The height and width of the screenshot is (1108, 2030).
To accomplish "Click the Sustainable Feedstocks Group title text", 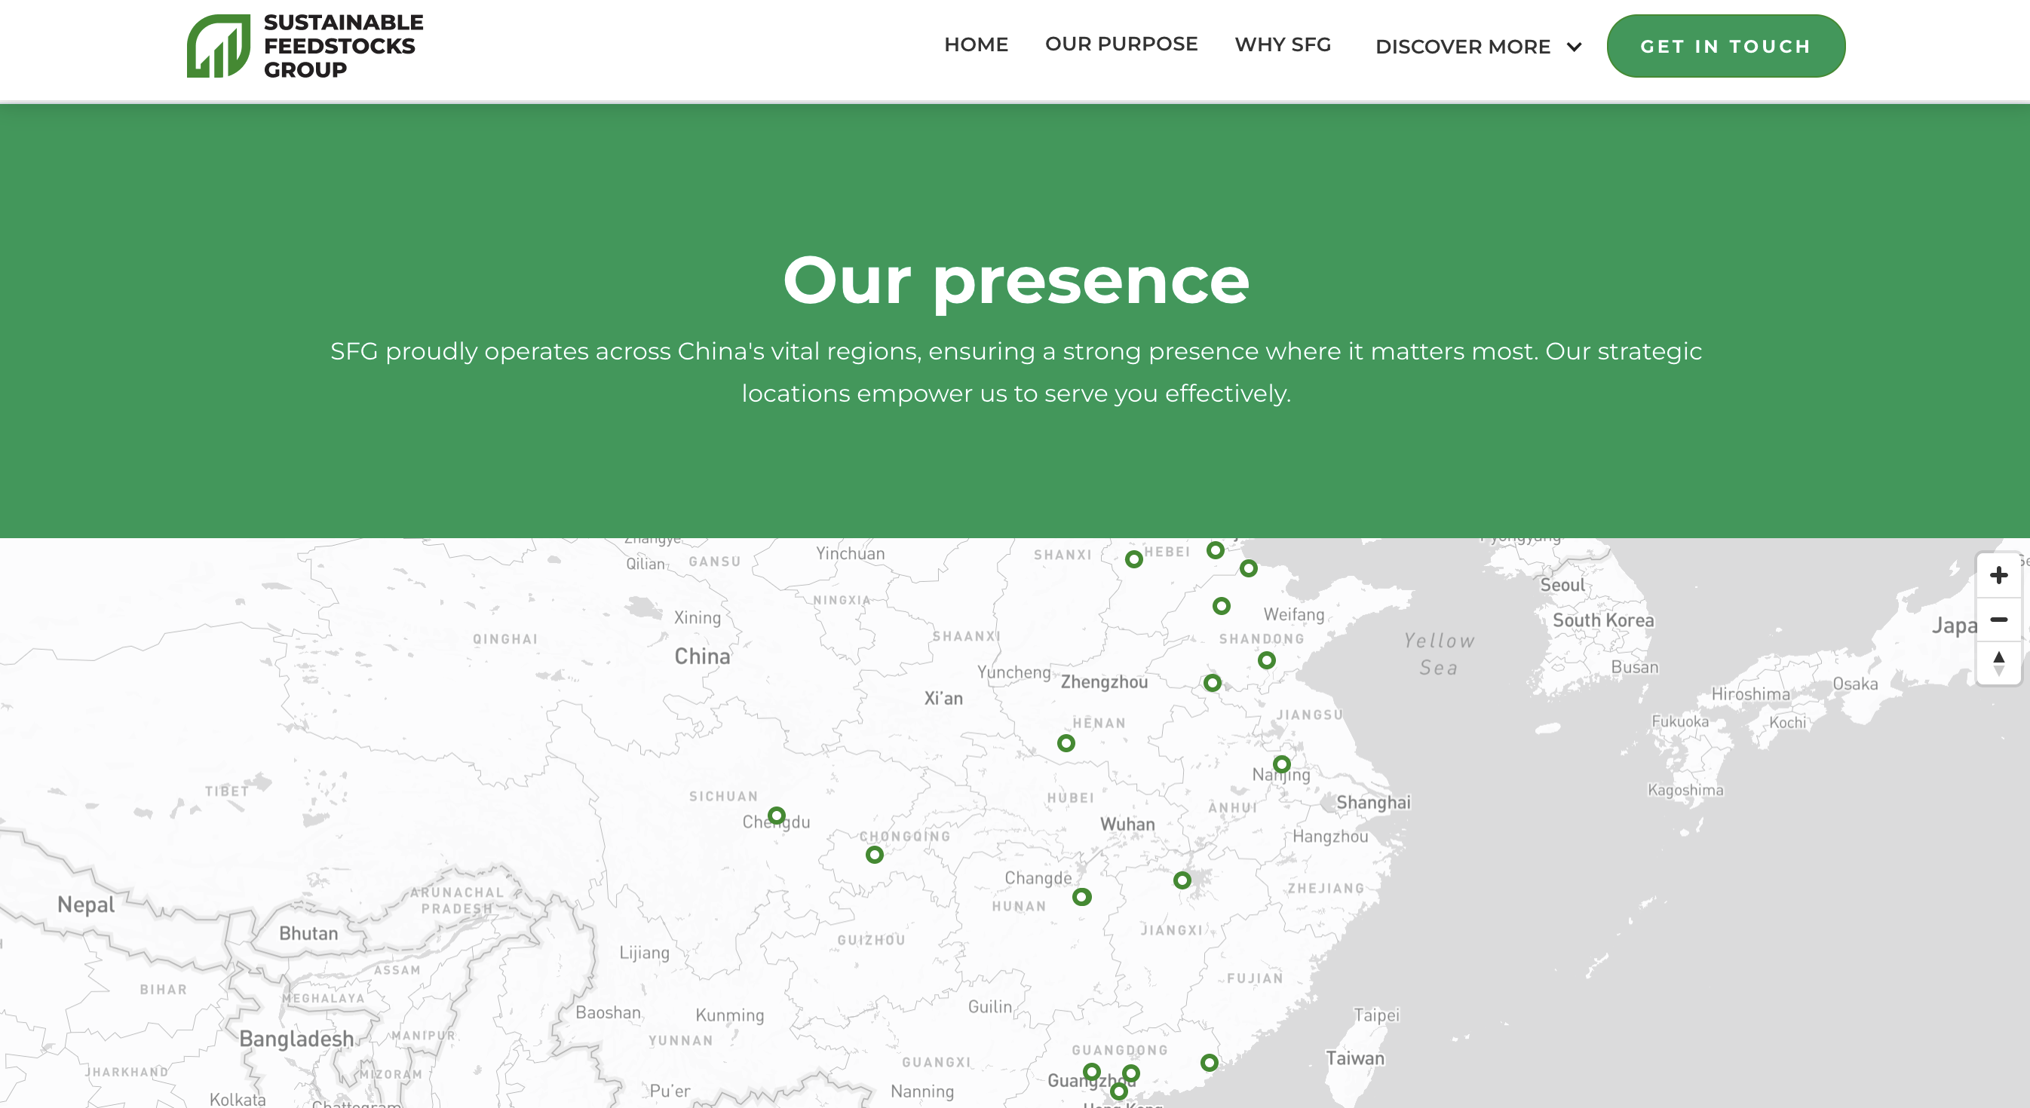I will pos(343,46).
